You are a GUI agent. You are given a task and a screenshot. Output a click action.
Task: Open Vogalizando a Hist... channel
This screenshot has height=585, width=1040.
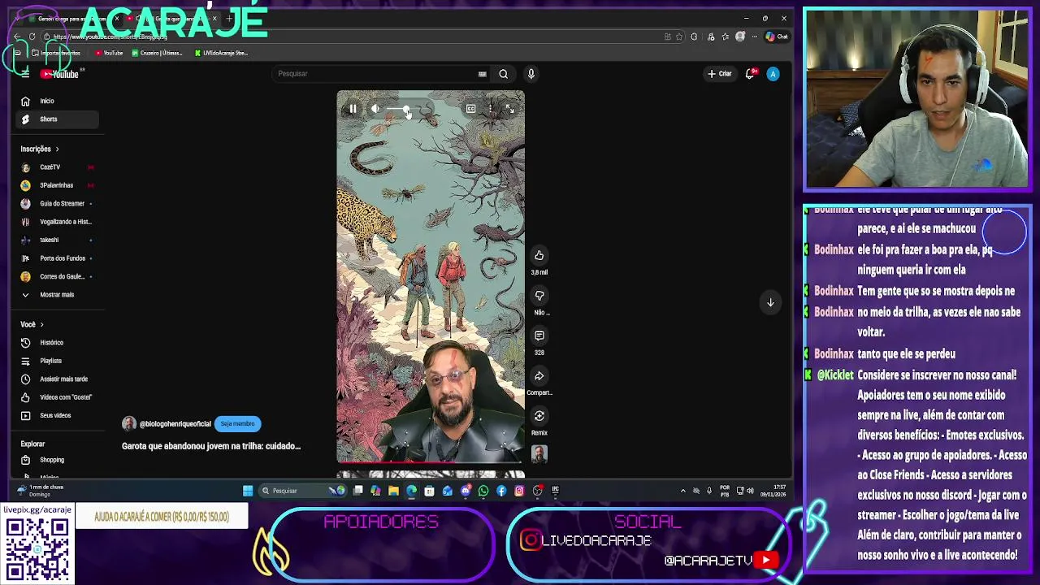tap(56, 222)
